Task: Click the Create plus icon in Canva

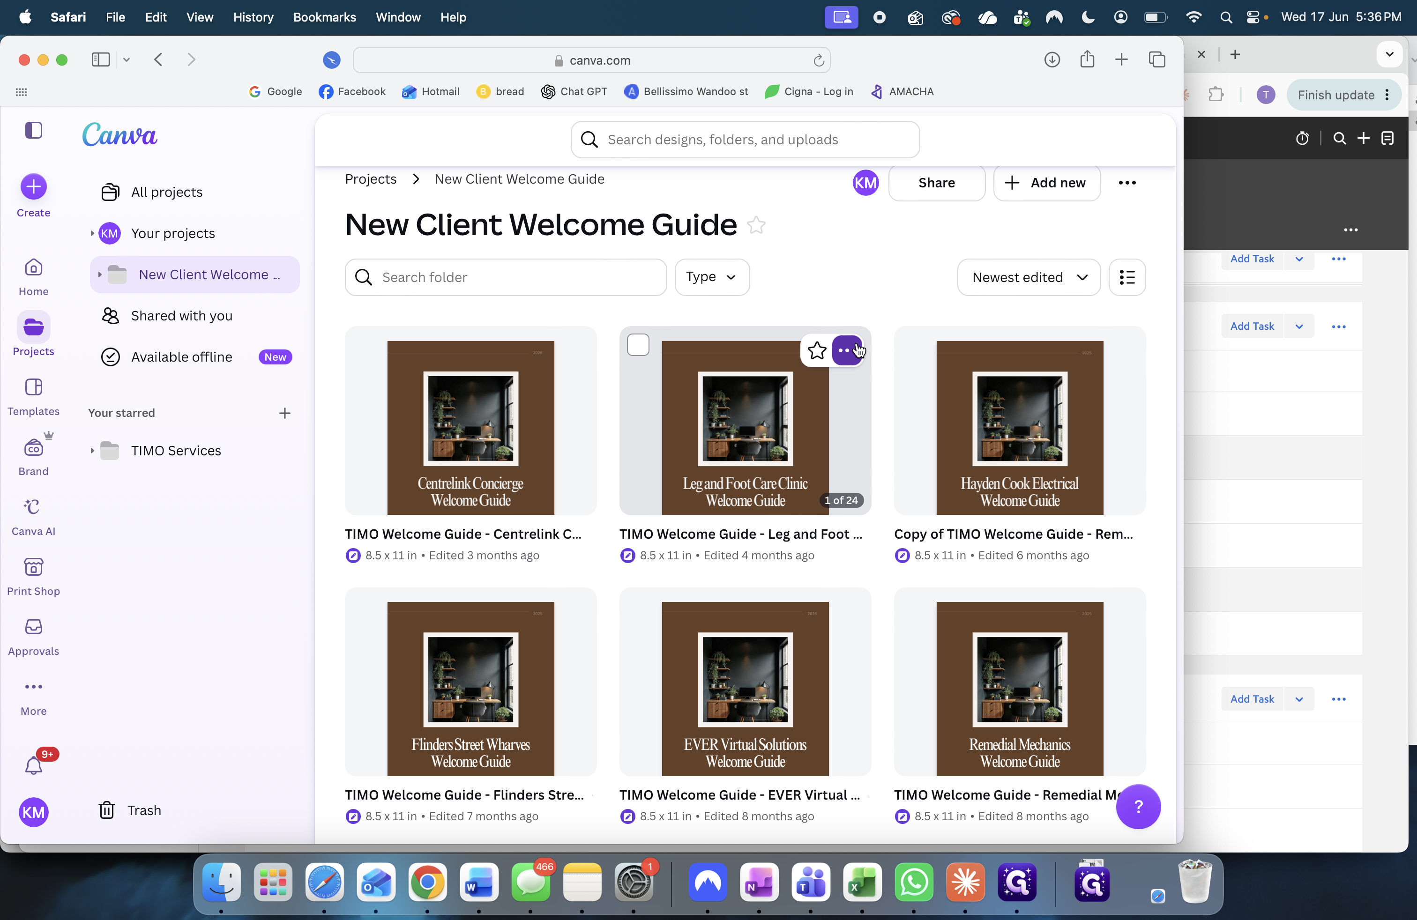Action: [x=33, y=187]
